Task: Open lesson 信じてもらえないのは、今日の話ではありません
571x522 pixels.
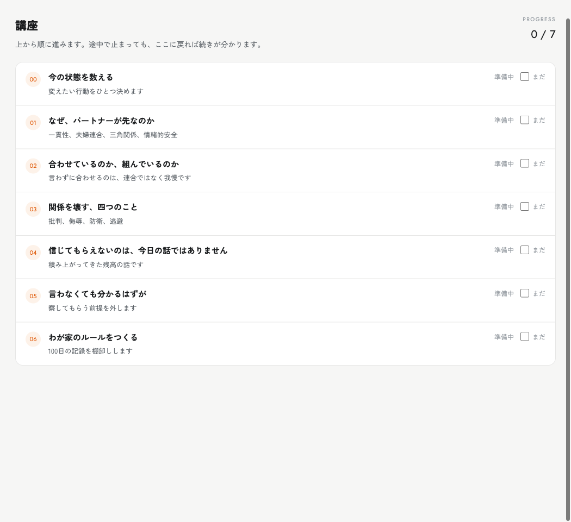Action: [138, 250]
